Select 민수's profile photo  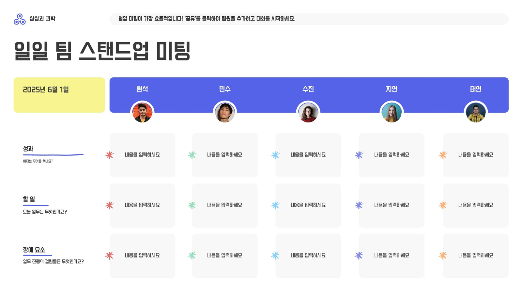[225, 113]
